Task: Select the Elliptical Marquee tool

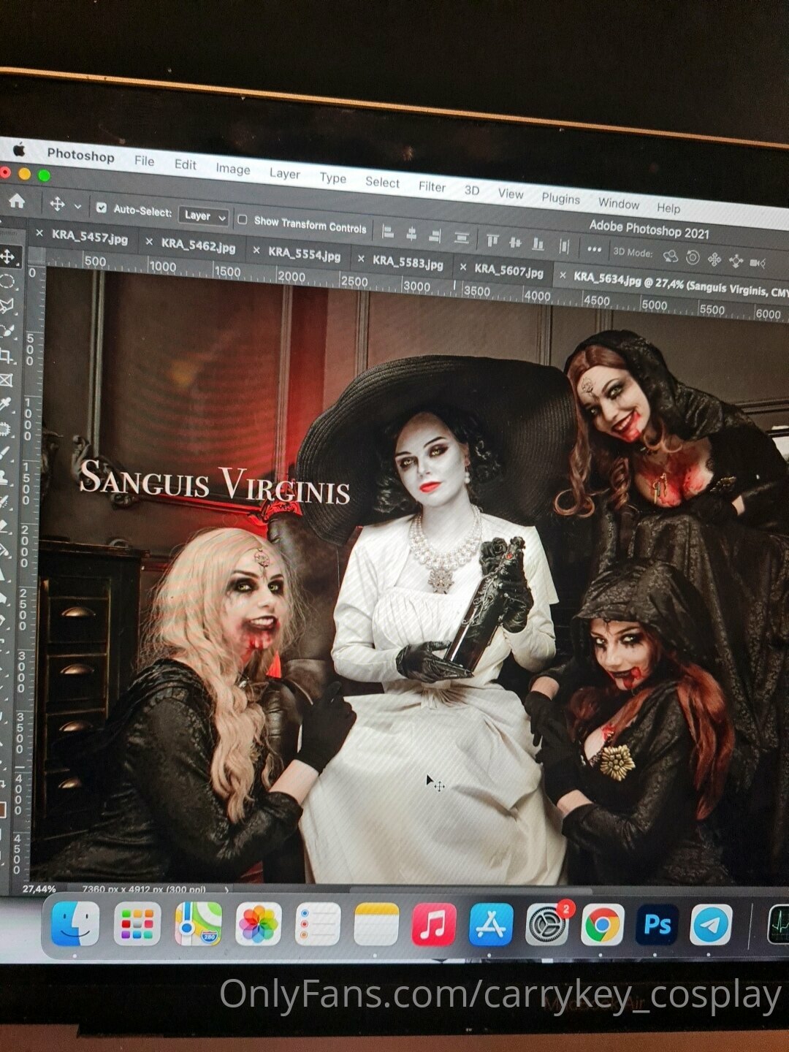Action: tap(7, 281)
